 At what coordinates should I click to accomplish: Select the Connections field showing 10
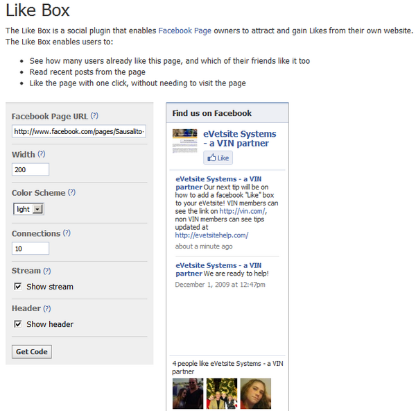(x=31, y=249)
